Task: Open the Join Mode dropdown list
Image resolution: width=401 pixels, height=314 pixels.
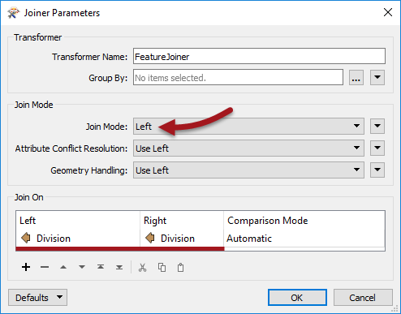Action: click(248, 126)
